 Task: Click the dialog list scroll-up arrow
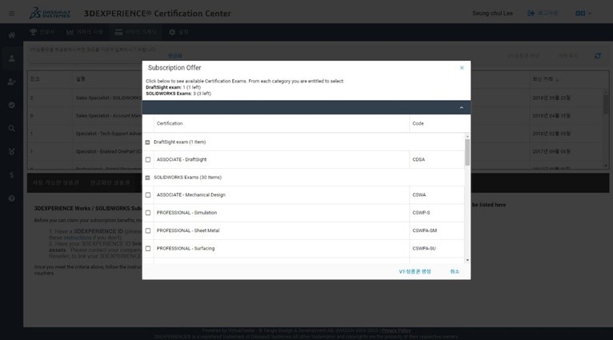pos(467,136)
